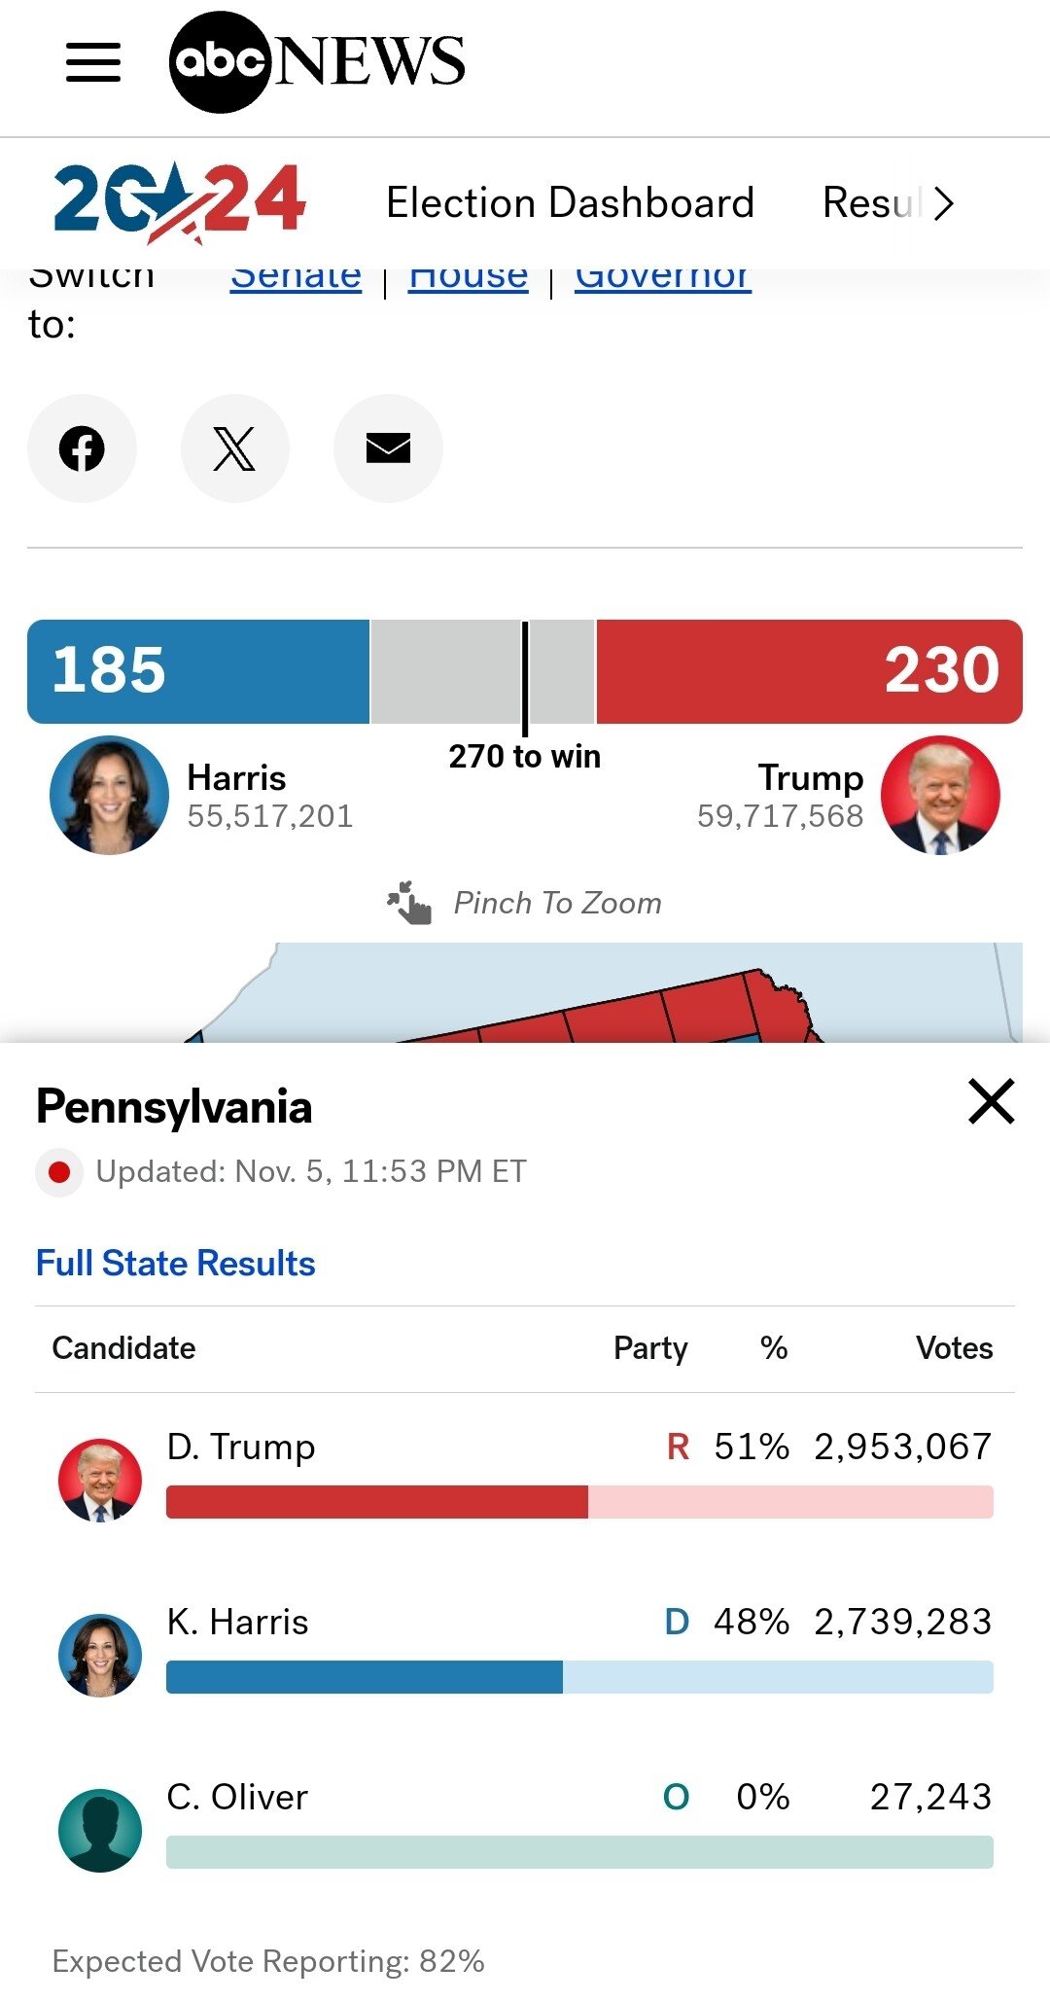Click the K. Harris candidate photo
The height and width of the screenshot is (2002, 1050).
click(x=100, y=1655)
